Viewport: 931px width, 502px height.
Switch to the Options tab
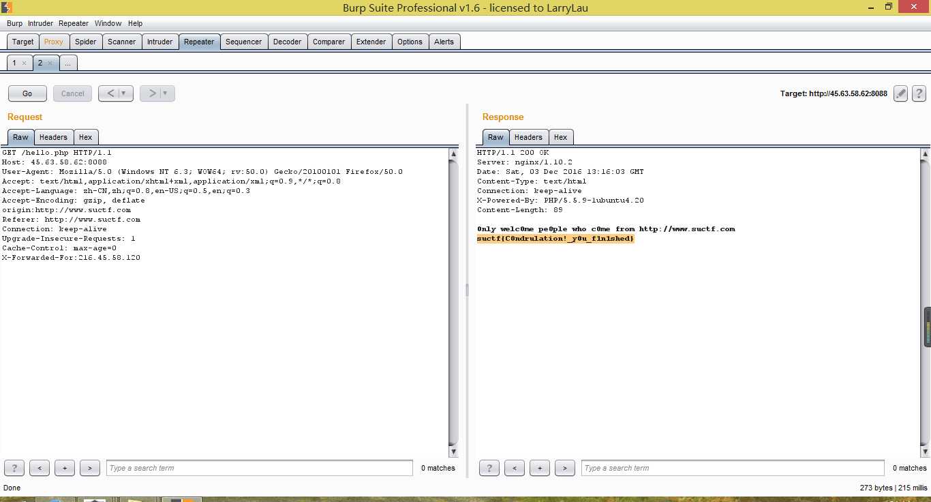[410, 42]
